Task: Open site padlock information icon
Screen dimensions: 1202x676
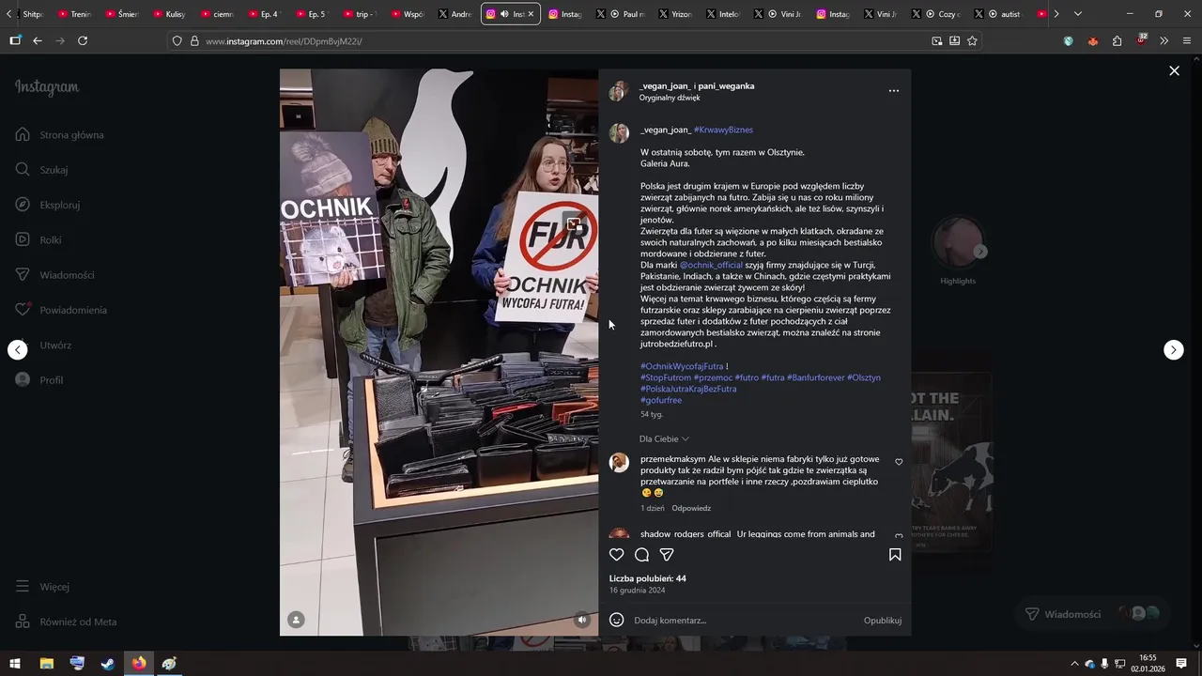Action: (x=194, y=40)
